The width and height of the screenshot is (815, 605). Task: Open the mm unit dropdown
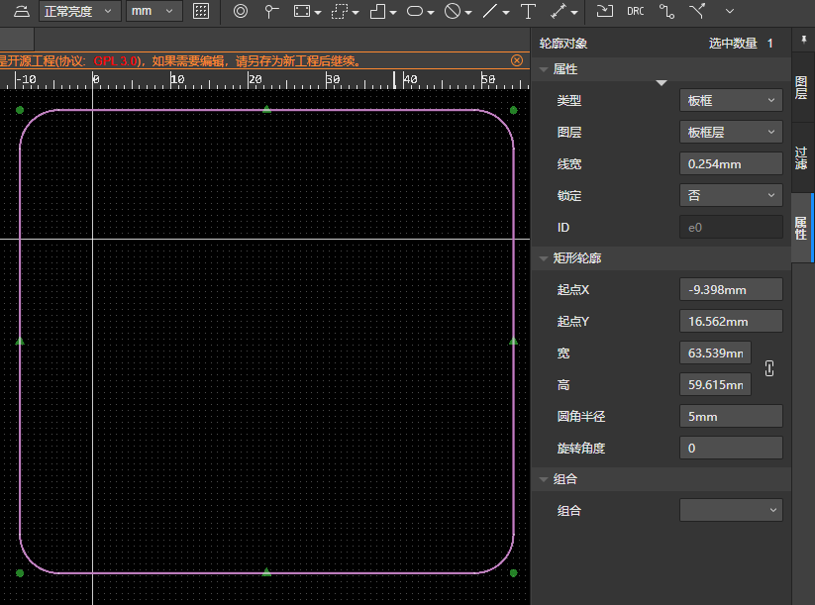coord(153,11)
